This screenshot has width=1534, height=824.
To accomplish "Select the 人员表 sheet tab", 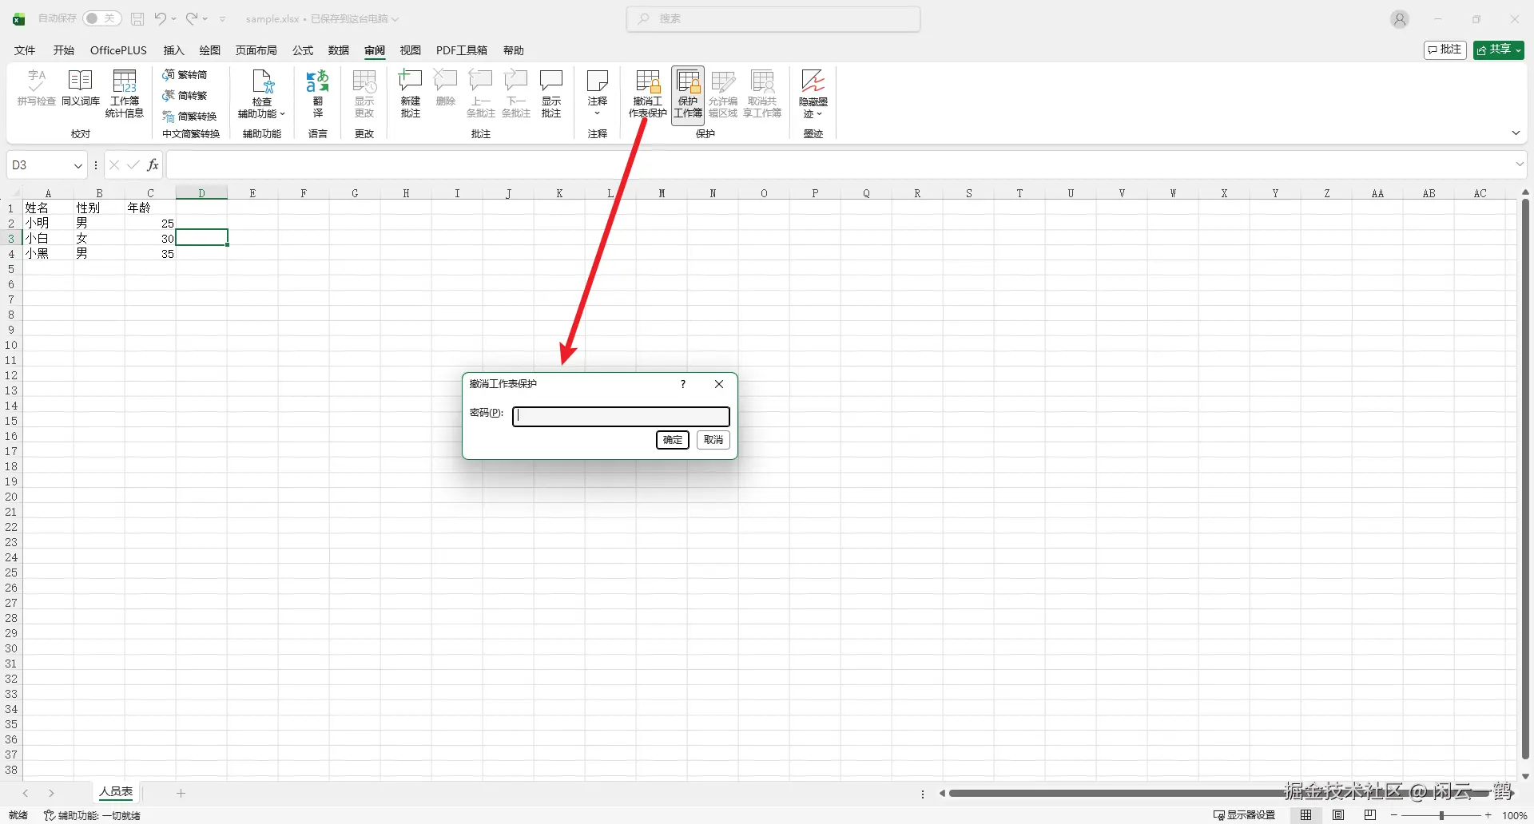I will click(x=117, y=792).
